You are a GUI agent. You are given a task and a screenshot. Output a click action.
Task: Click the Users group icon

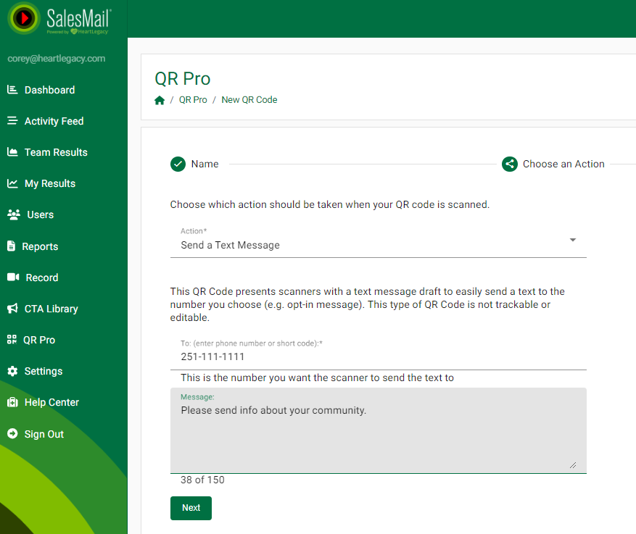13,214
